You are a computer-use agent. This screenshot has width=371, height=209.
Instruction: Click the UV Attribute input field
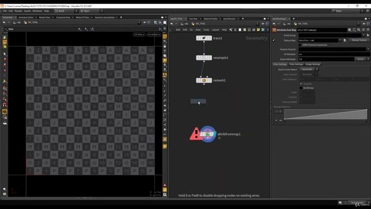coord(334,54)
